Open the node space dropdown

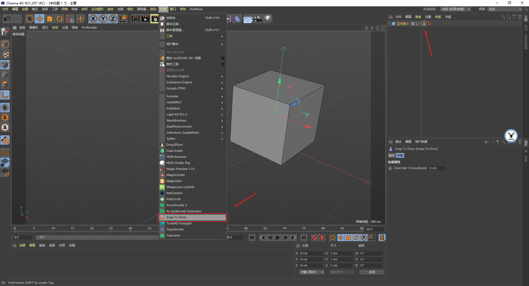[x=455, y=9]
